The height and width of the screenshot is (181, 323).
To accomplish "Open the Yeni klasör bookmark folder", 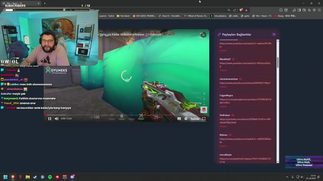I will pyautogui.click(x=123, y=16).
